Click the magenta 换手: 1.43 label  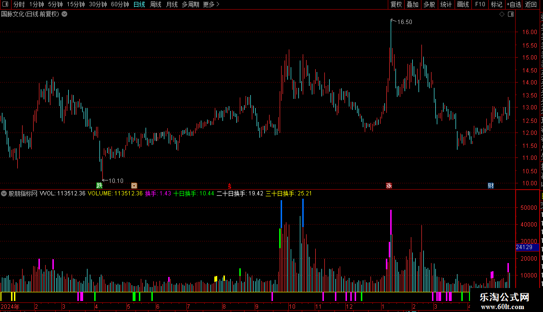pos(158,194)
